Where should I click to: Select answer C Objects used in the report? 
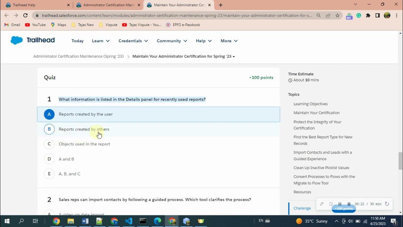pos(158,144)
